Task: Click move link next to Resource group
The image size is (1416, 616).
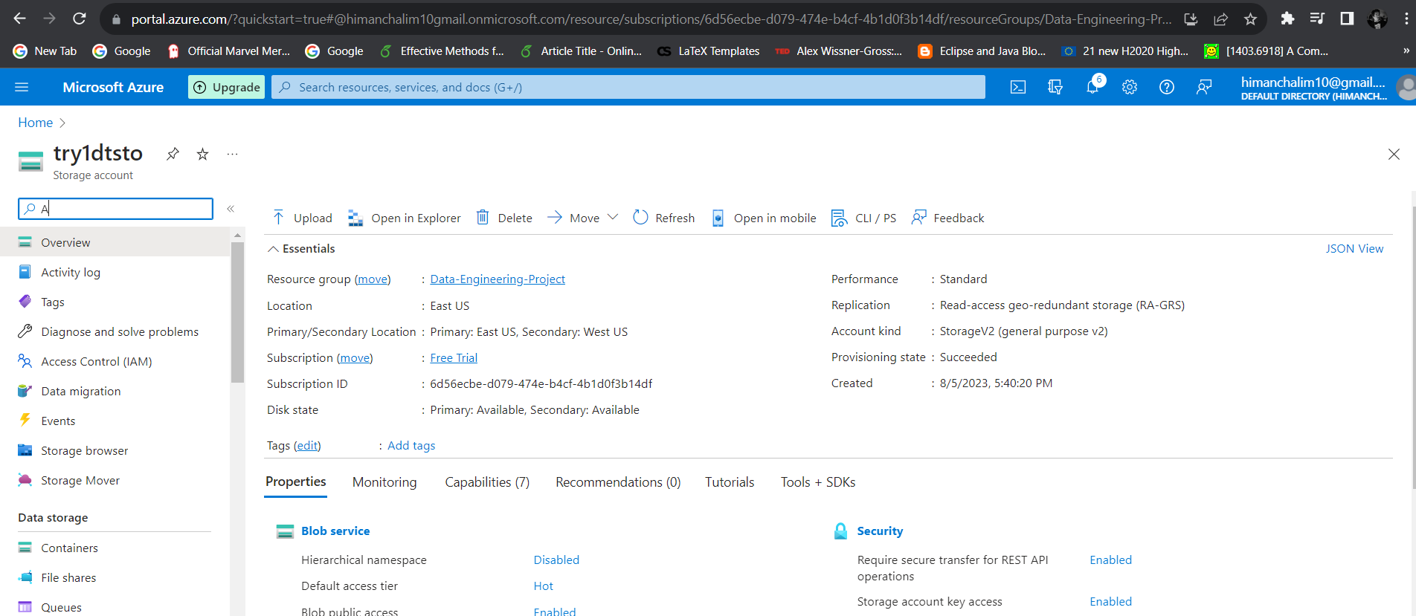Action: pyautogui.click(x=373, y=279)
